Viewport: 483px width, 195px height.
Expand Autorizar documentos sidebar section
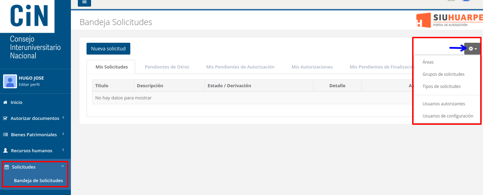(35, 118)
